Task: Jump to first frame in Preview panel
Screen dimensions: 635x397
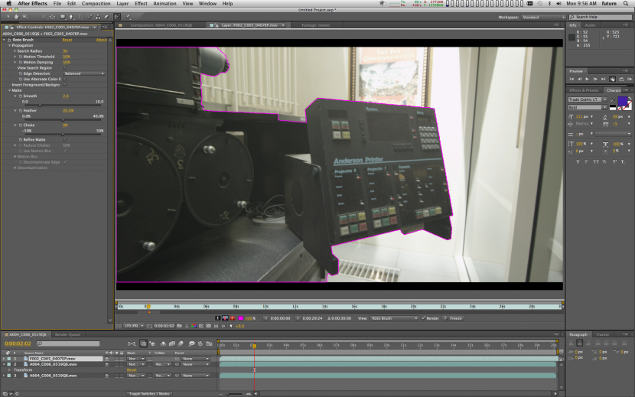Action: pos(571,79)
